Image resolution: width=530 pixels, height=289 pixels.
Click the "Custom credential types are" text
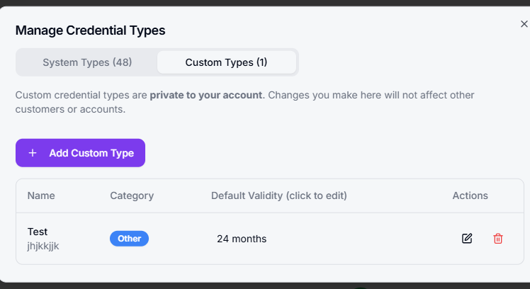81,95
